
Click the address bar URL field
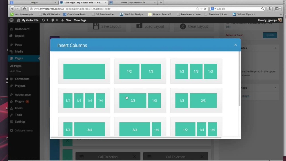coord(113,9)
